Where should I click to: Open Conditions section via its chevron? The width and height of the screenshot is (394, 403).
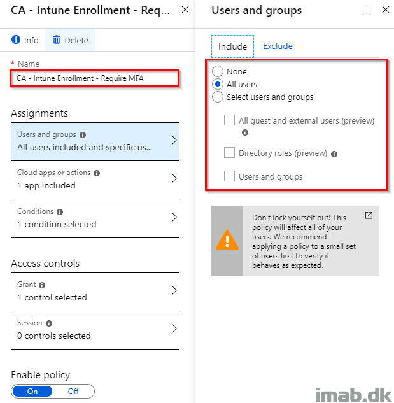tap(174, 217)
